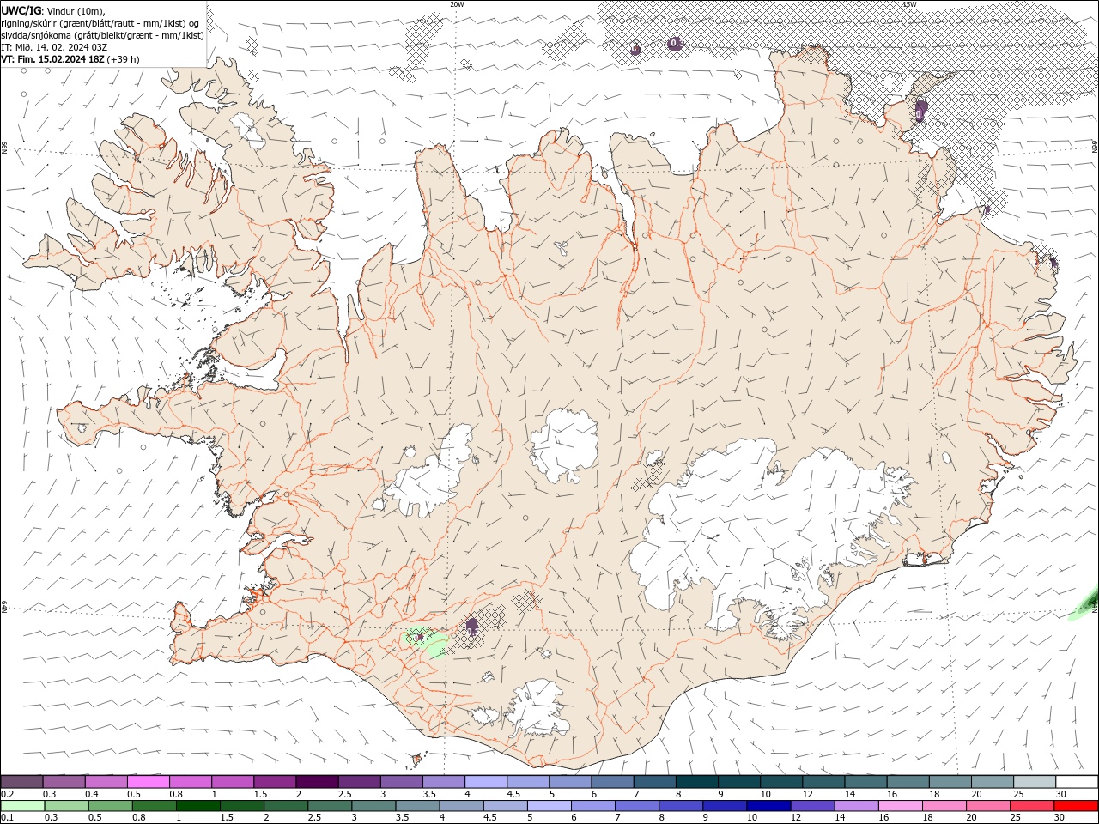Image resolution: width=1099 pixels, height=824 pixels.
Task: Select the darkest teal 8 swatch in snow legend
Action: [x=697, y=781]
